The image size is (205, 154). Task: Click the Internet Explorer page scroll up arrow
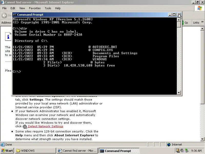(202, 28)
